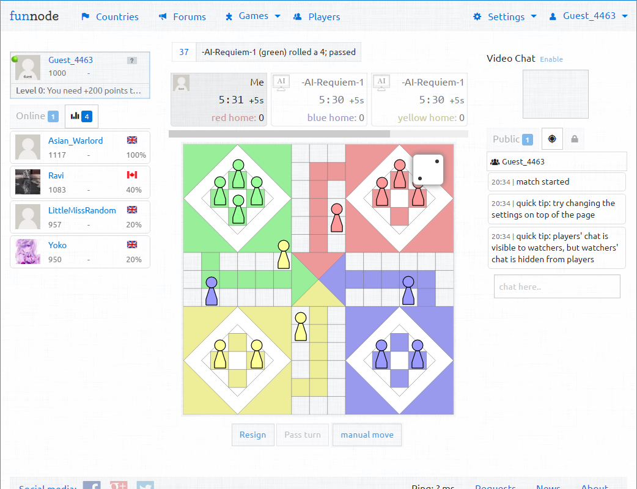This screenshot has width=637, height=489.
Task: Select the blue pawn on the left row
Action: click(x=212, y=291)
